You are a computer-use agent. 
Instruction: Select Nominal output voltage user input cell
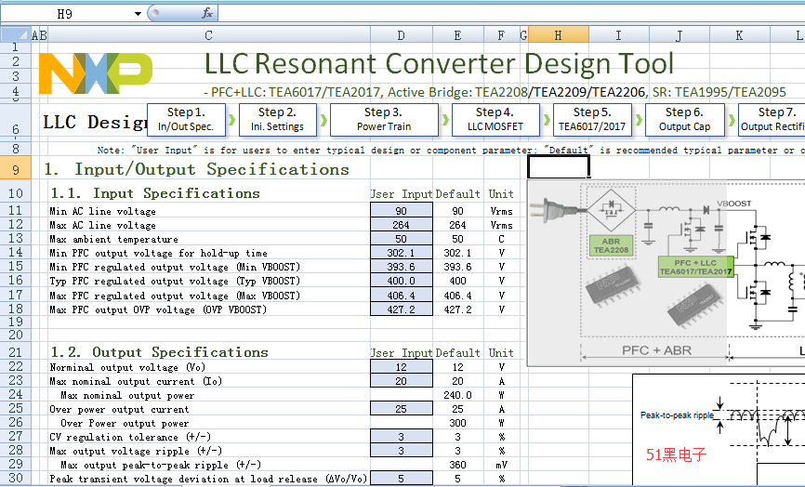[401, 367]
